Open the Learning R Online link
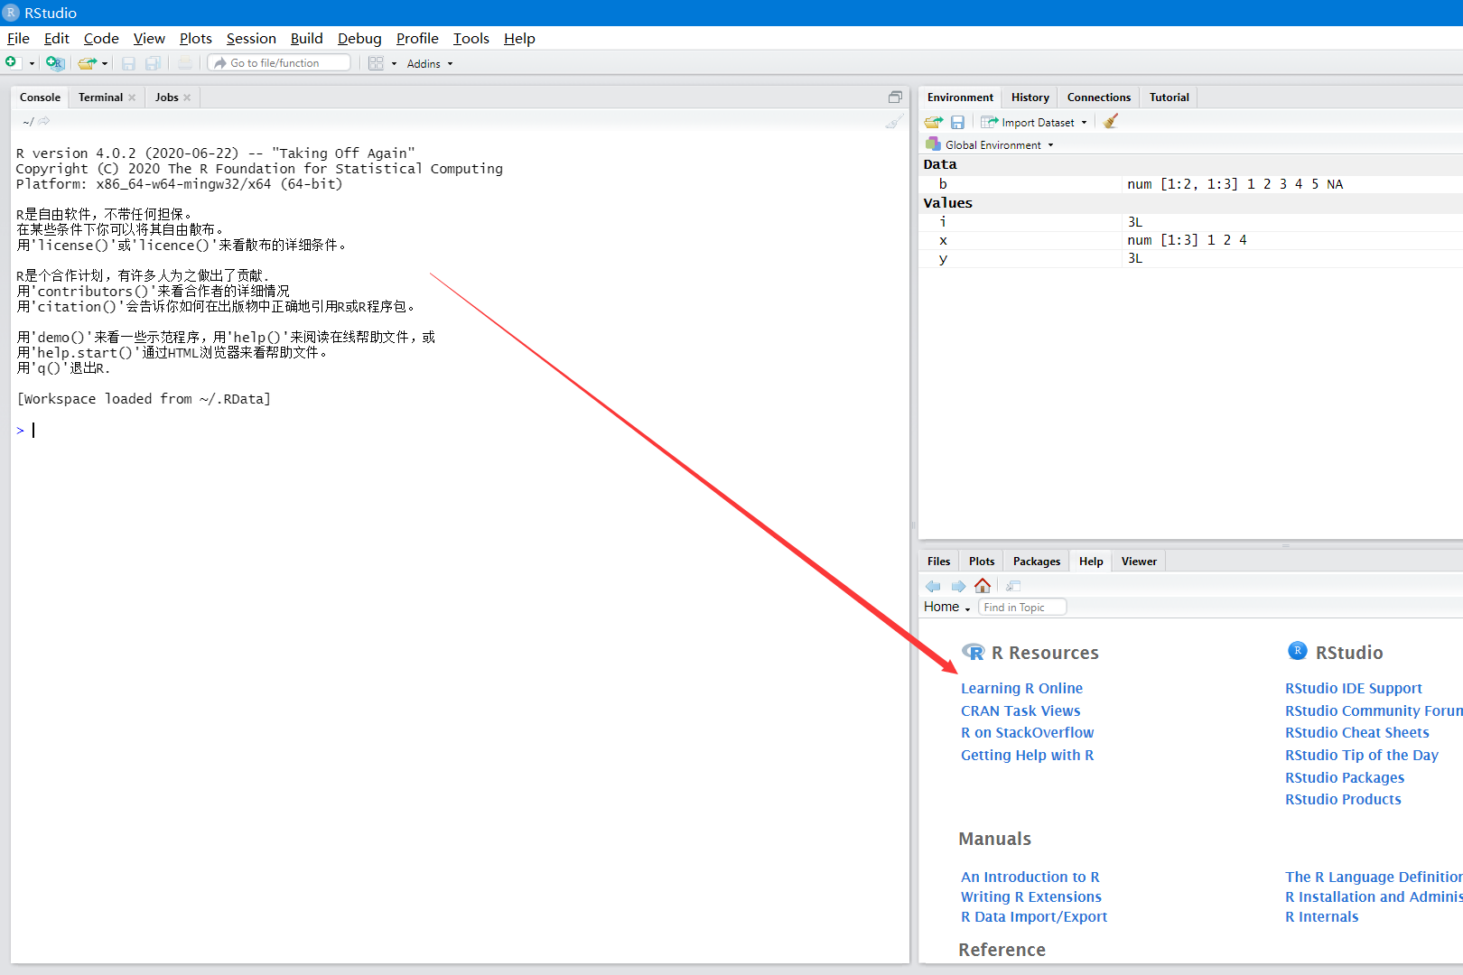The height and width of the screenshot is (975, 1463). point(1021,688)
